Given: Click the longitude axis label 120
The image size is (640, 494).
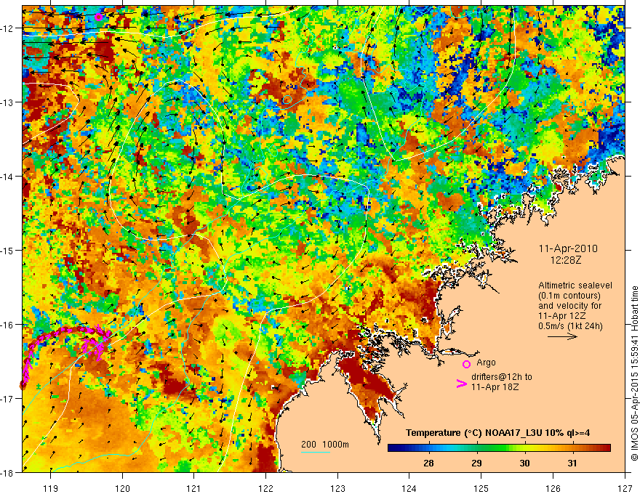Looking at the screenshot, I should (122, 488).
